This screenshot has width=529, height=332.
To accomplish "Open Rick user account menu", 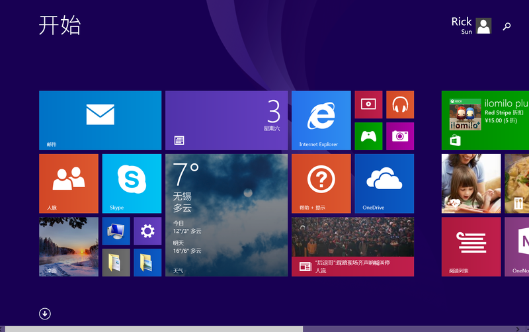I will (472, 26).
